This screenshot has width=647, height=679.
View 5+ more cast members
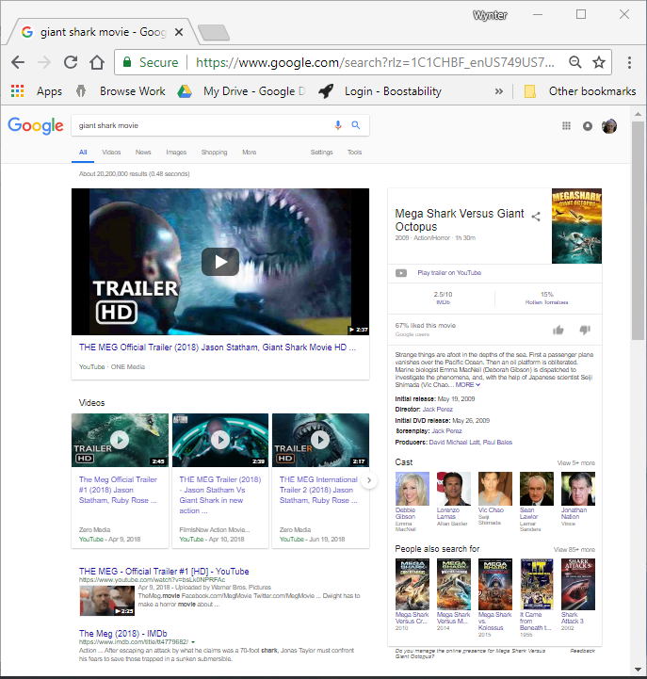pos(575,463)
